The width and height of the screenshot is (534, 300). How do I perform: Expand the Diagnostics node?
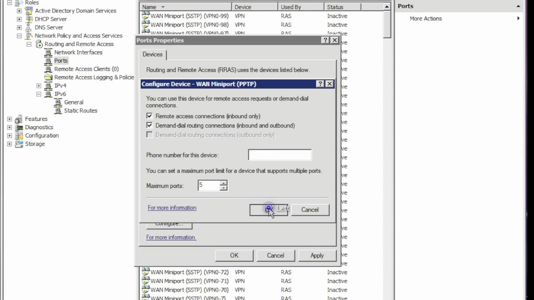point(10,127)
